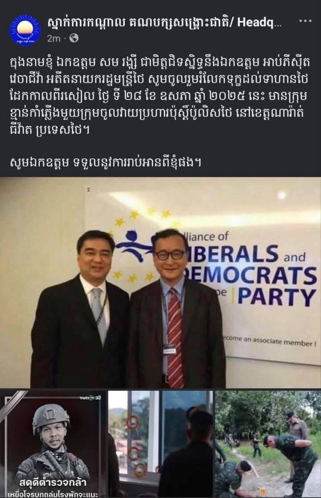The image size is (321, 498).
Task: Click the page's sun logo avatar
Action: coord(25,30)
